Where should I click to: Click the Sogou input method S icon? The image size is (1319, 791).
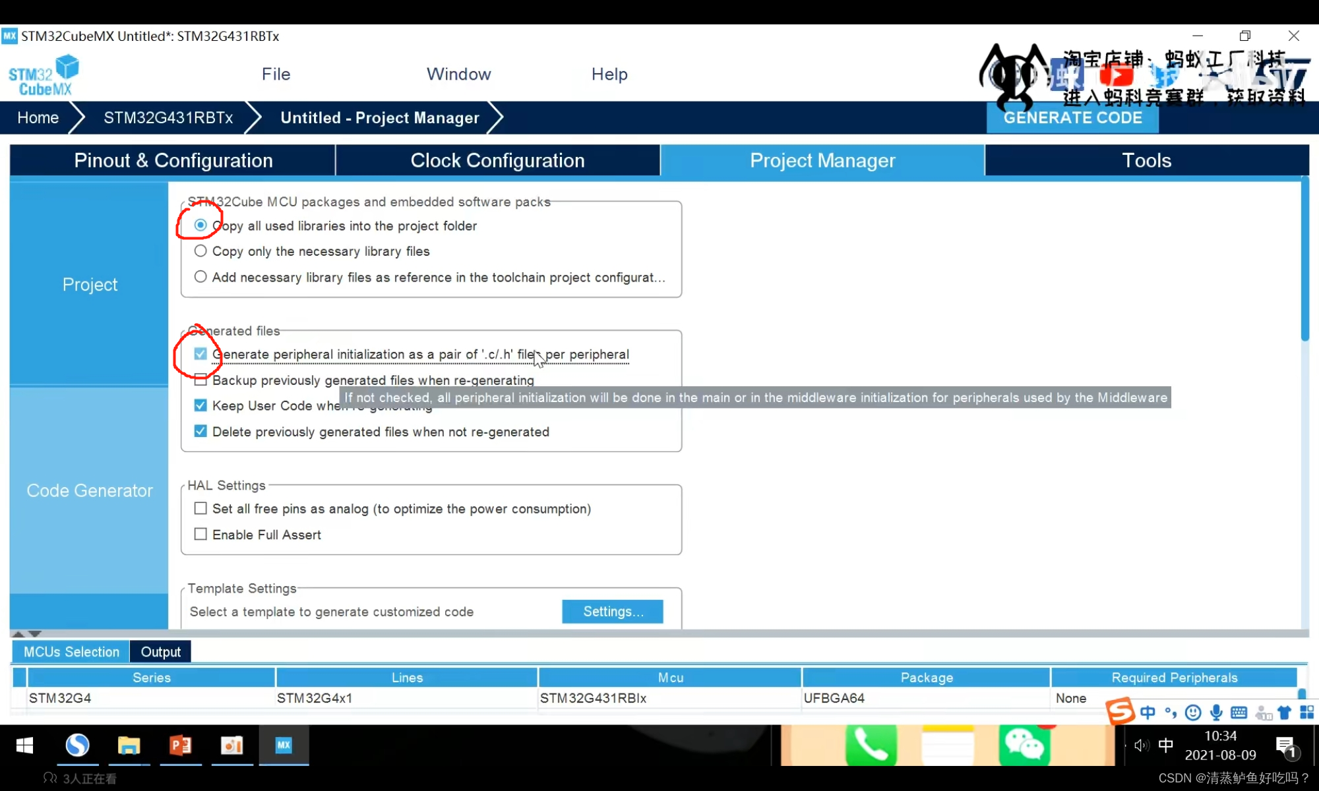1120,712
